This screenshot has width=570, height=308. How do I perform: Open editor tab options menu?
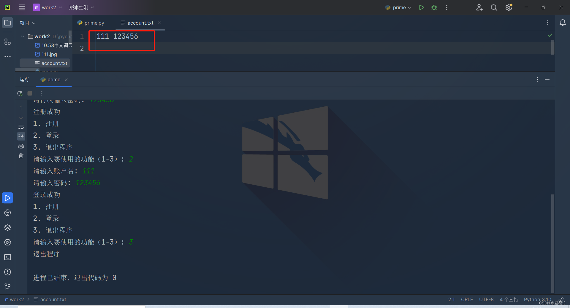[x=548, y=23]
